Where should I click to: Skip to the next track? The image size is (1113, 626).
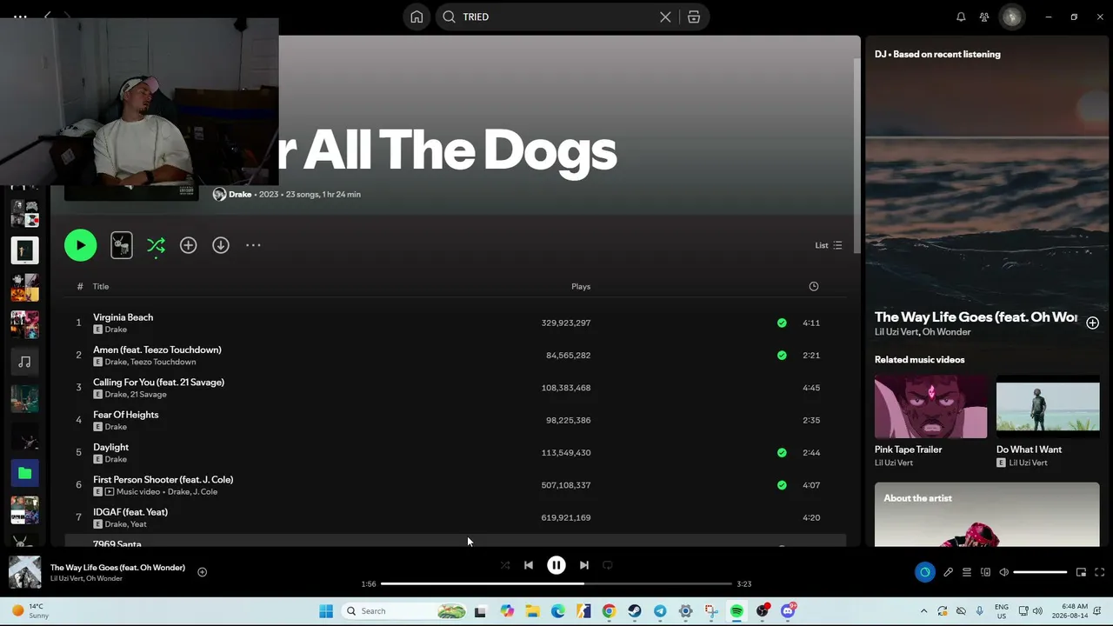584,565
